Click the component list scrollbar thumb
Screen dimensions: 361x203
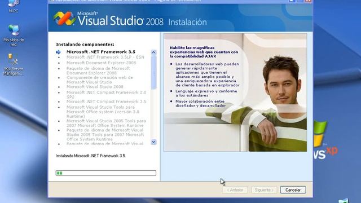click(153, 72)
